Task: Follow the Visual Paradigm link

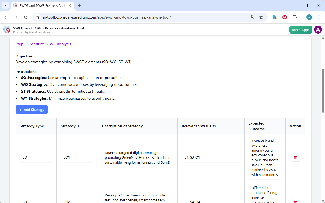Action: (x=39, y=32)
